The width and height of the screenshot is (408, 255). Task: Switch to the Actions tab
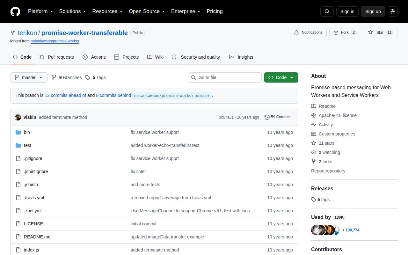pyautogui.click(x=94, y=57)
